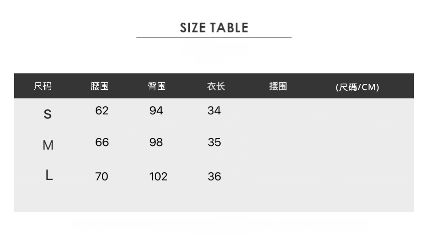428x241 pixels.
Task: Click hip value 98 in M row
Action: (156, 142)
